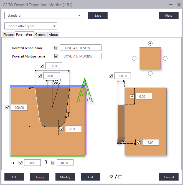Click the 20.00 rounding radius field

(x=73, y=129)
